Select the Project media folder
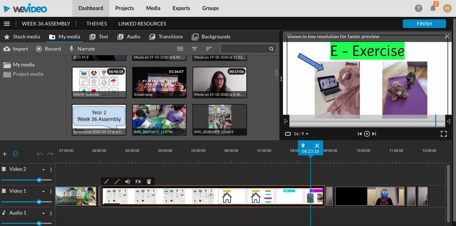Viewport: 456px width, 226px height. point(23,74)
